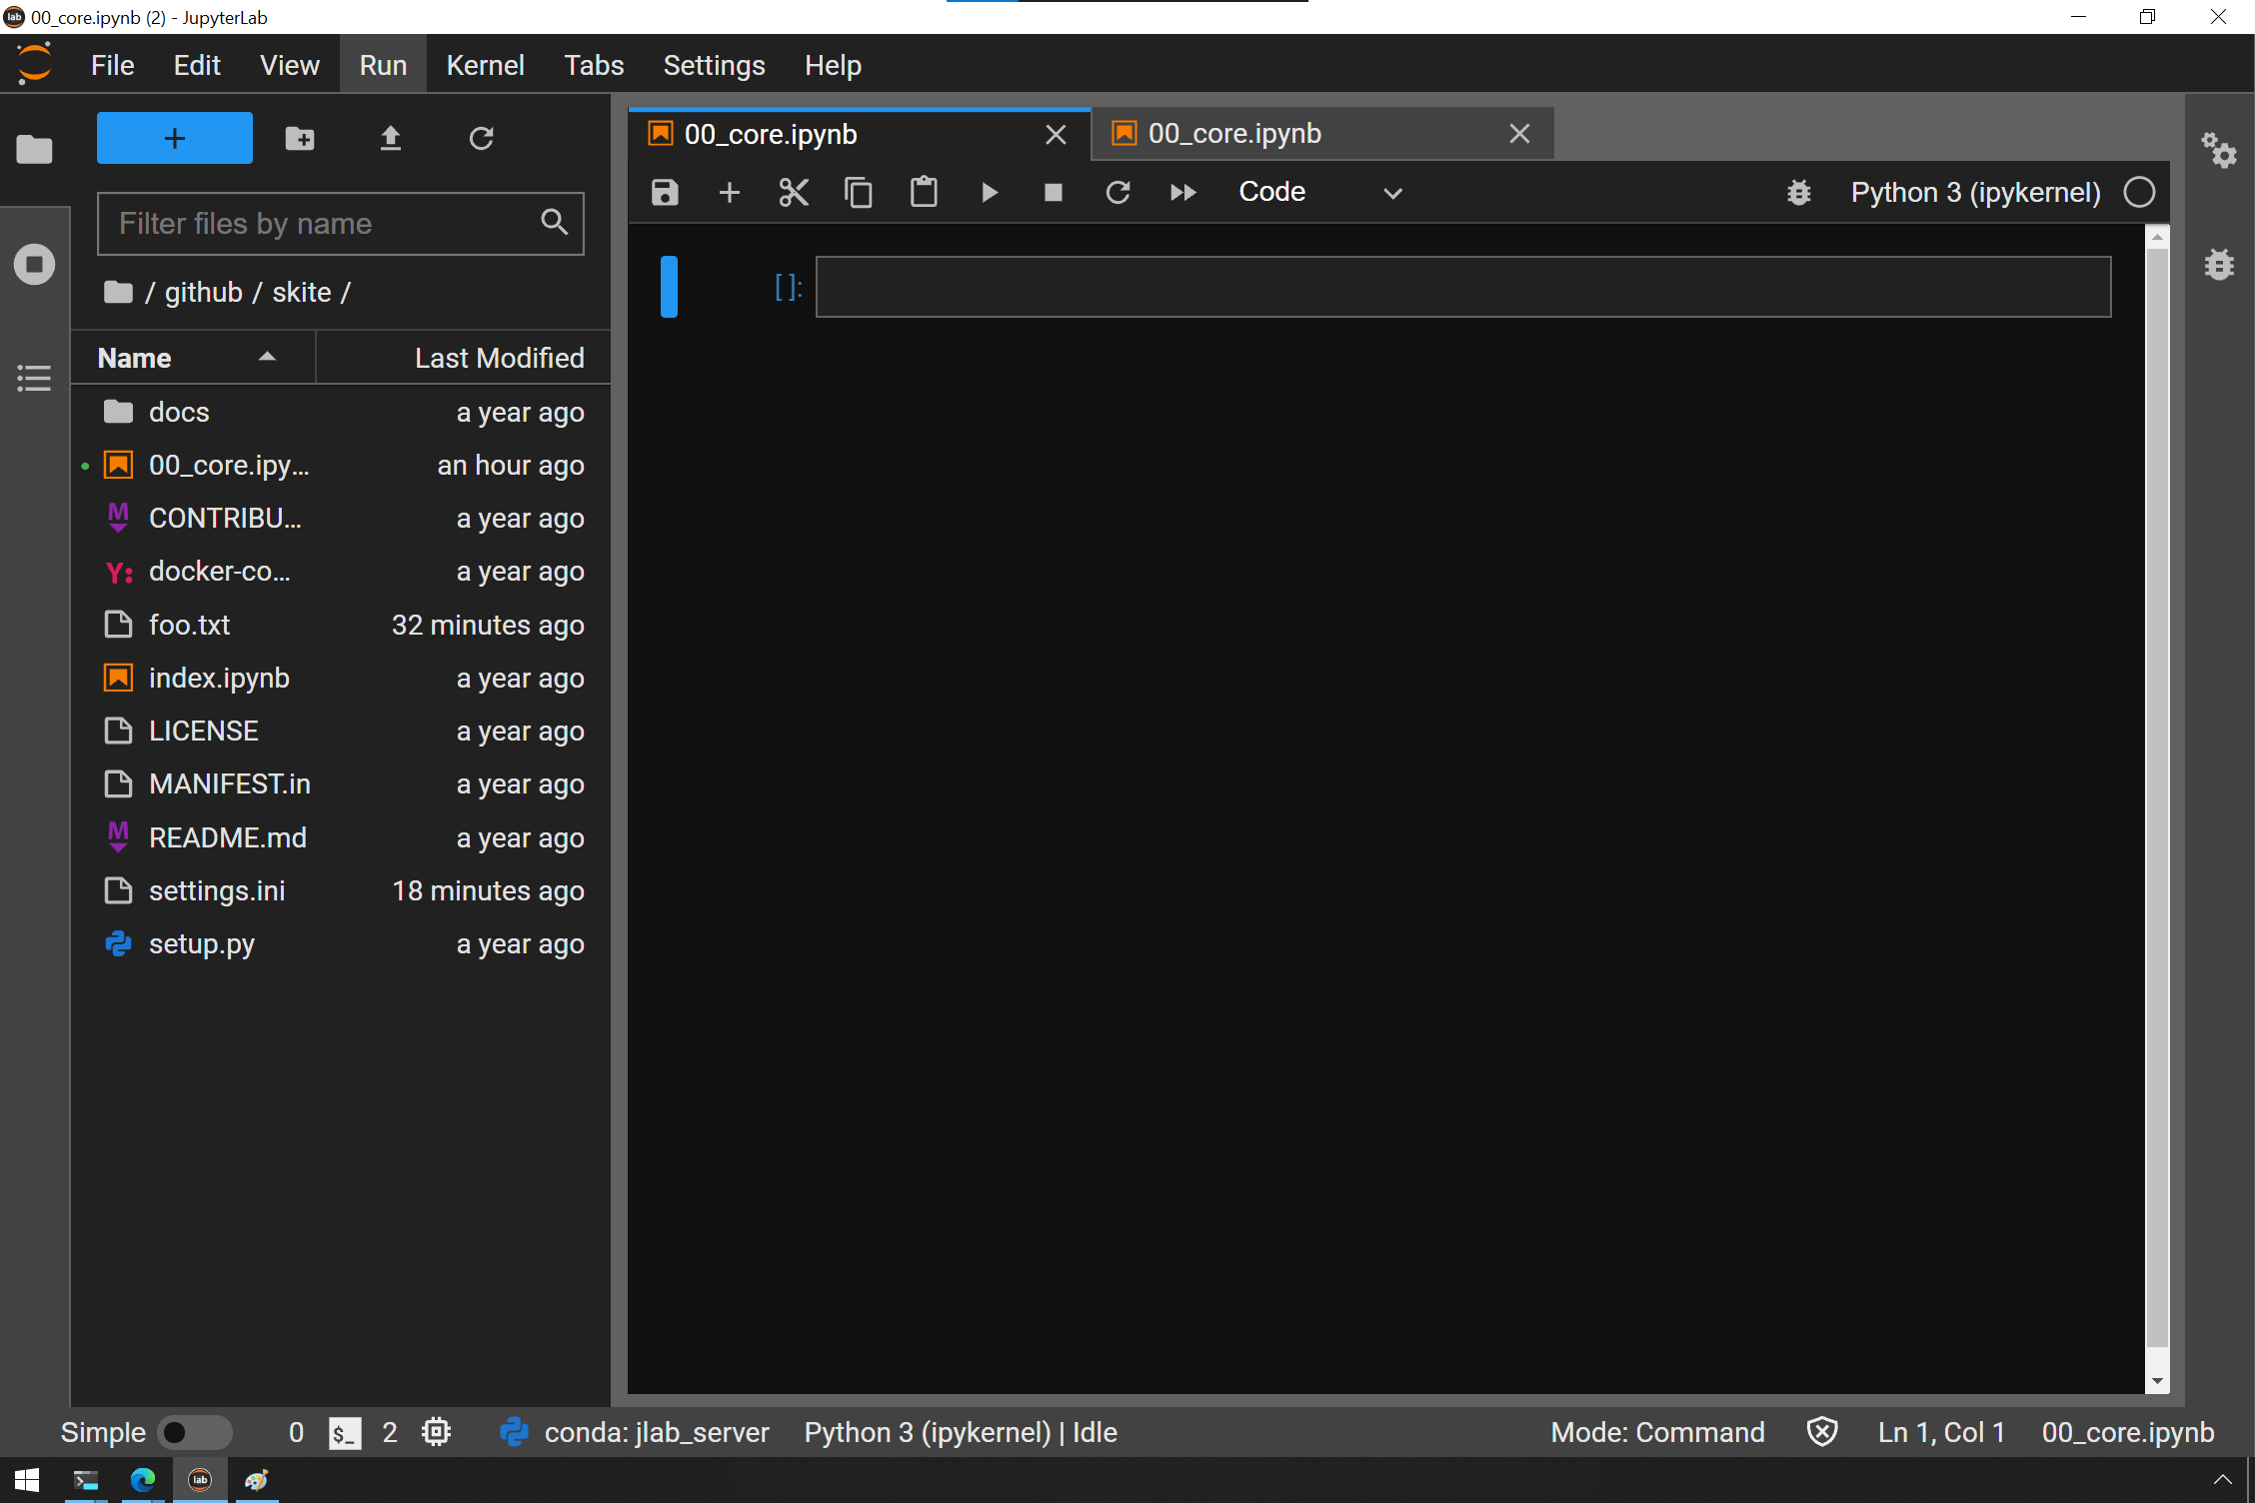The height and width of the screenshot is (1503, 2255).
Task: Open the second 00_core.ipynb tab
Action: tap(1233, 133)
